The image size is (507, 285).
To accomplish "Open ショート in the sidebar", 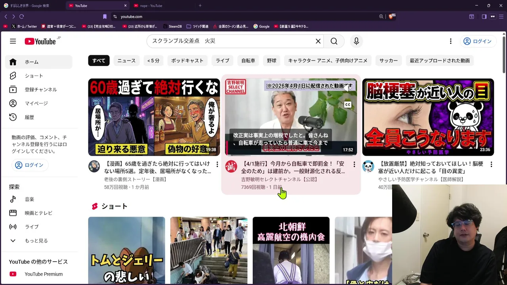I will 39,76.
